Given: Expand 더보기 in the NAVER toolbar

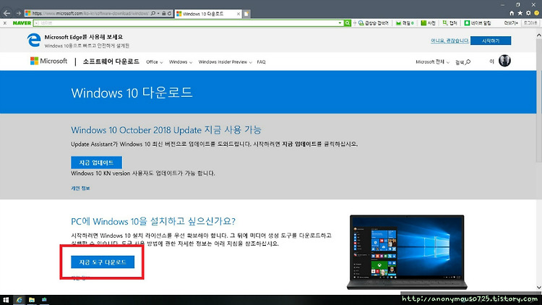Looking at the screenshot, I should click(x=511, y=23).
